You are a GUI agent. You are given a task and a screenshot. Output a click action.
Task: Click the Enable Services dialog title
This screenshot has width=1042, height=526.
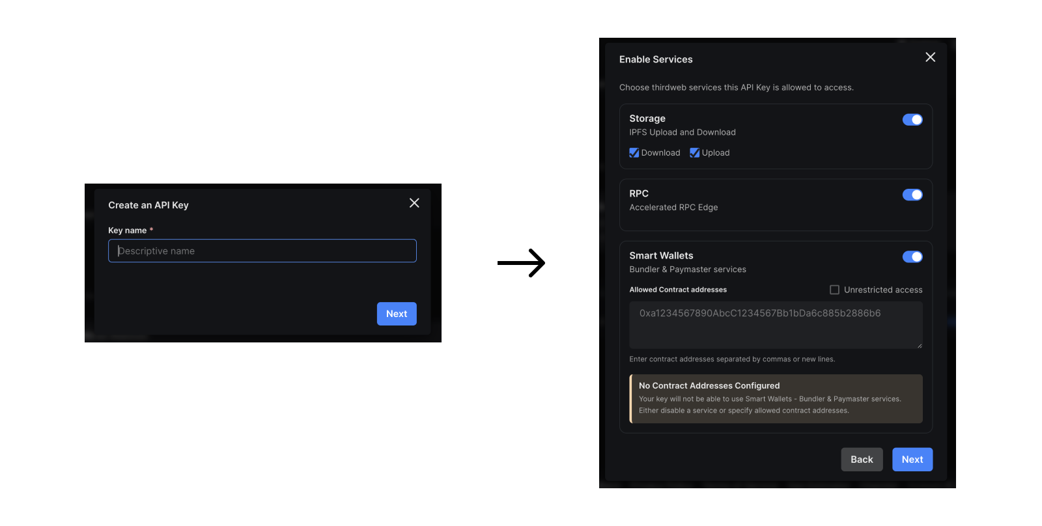[x=655, y=59]
